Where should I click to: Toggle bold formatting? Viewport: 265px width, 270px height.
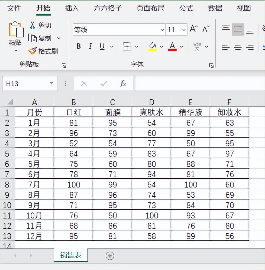pos(78,46)
